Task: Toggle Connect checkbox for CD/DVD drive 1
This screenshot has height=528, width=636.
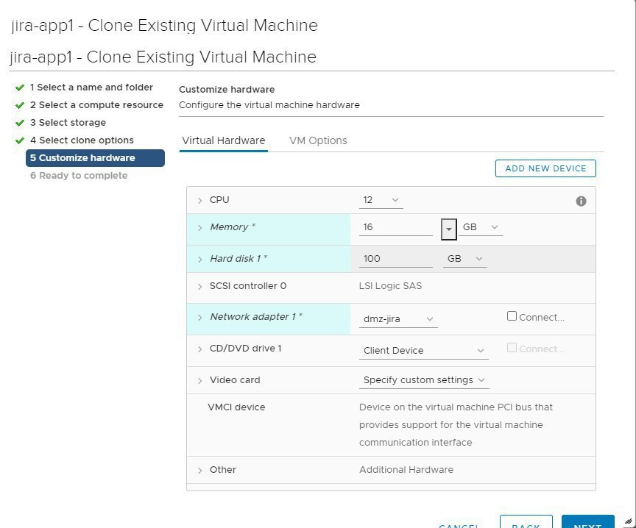Action: [x=512, y=348]
